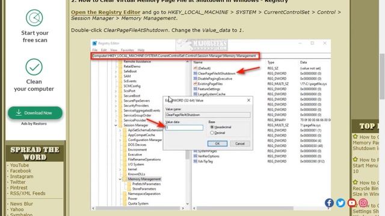Open the Edit menu in Registry Editor
385x216 pixels.
[104, 50]
